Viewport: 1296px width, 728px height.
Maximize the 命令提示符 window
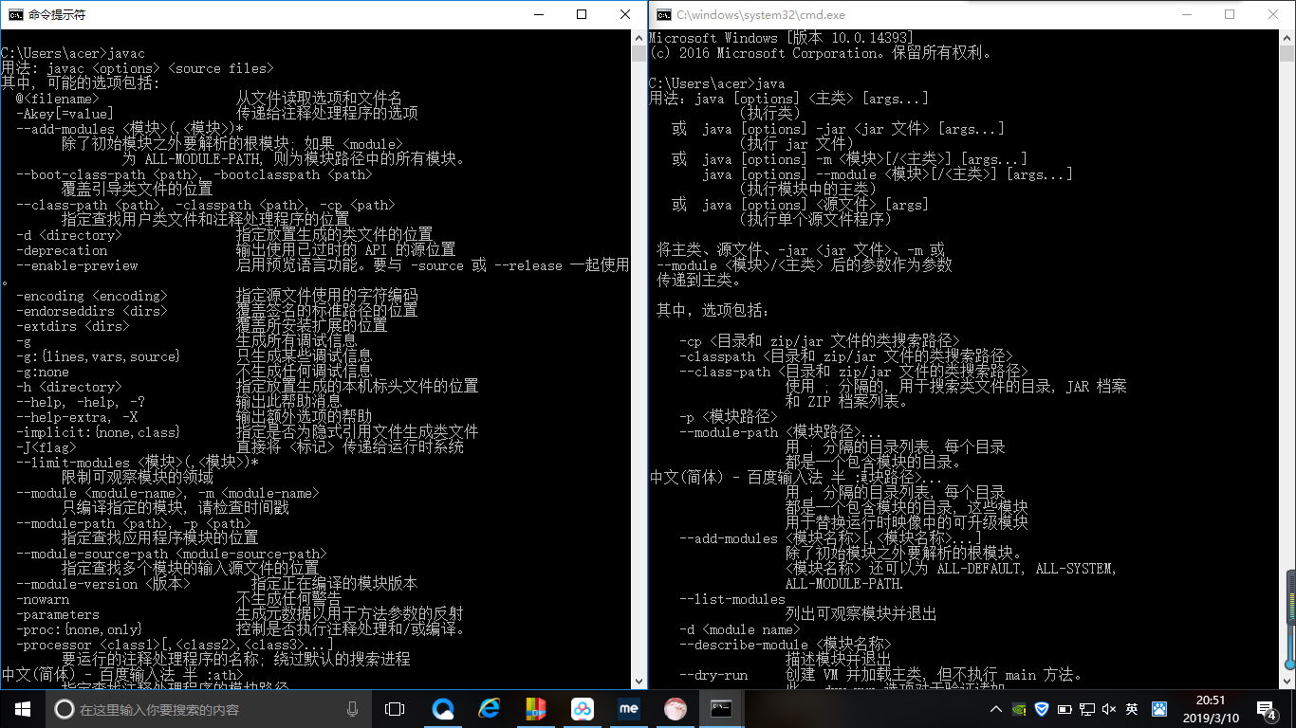(x=582, y=15)
